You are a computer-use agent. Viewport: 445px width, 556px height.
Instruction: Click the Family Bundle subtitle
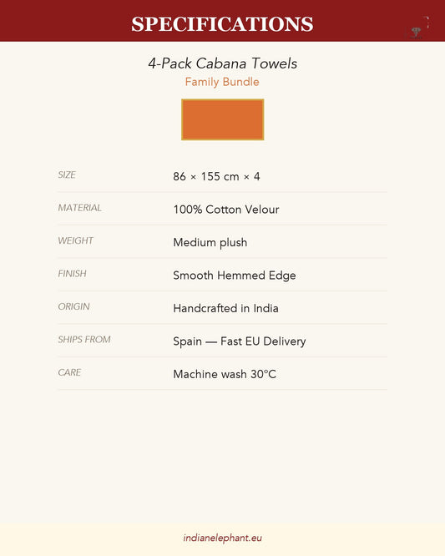[222, 82]
